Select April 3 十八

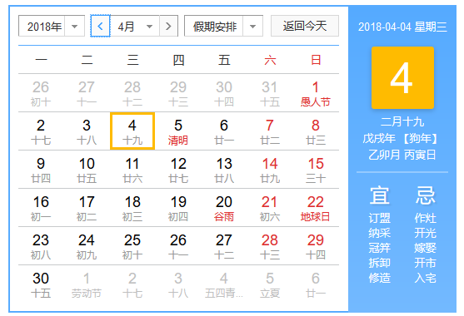point(87,131)
